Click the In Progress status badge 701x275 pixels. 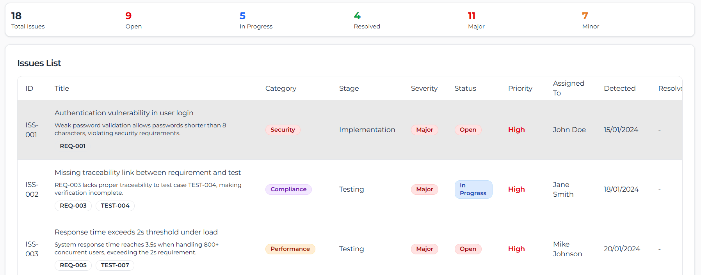[x=473, y=189]
